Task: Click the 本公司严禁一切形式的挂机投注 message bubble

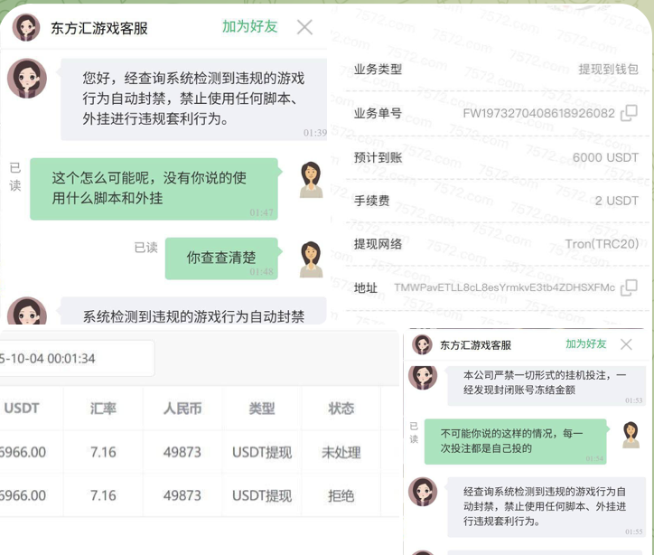Action: (545, 382)
